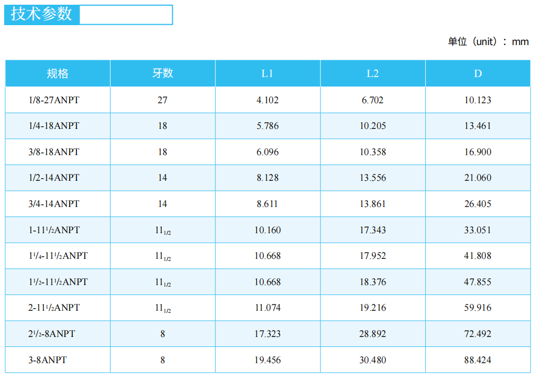Click the 2-11½ANPT row label
This screenshot has width=540, height=381.
pyautogui.click(x=54, y=308)
